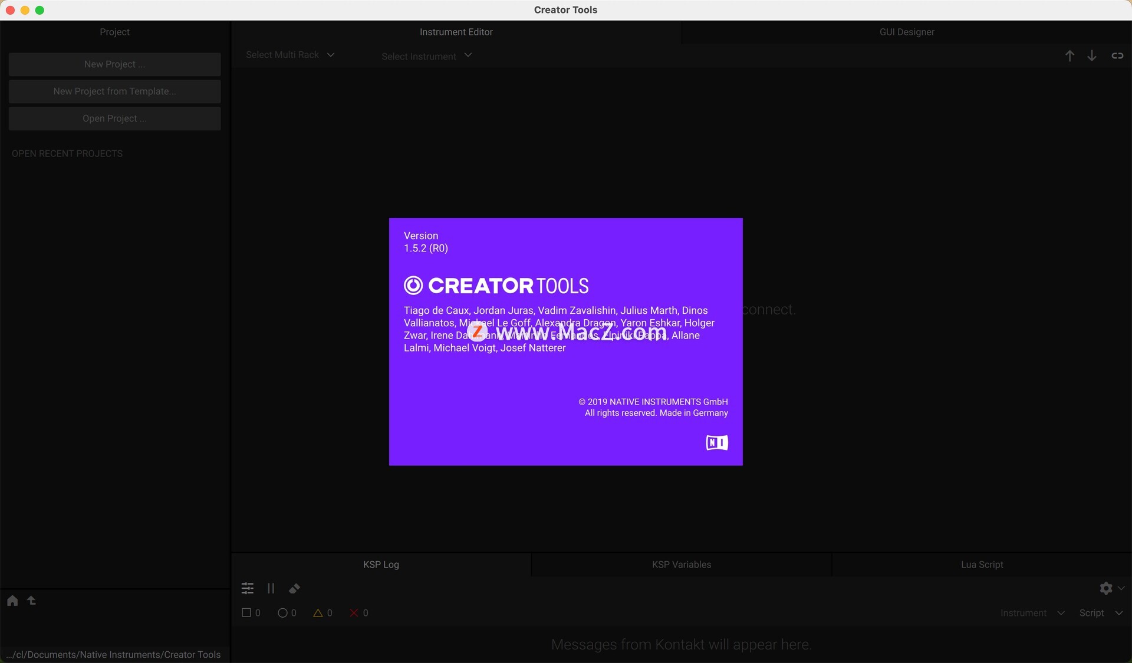Clear the log with eraser icon
1132x663 pixels.
pyautogui.click(x=294, y=588)
